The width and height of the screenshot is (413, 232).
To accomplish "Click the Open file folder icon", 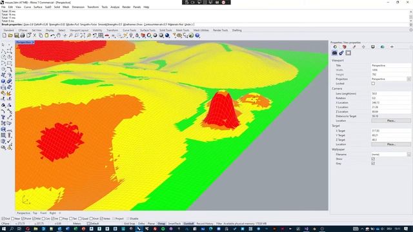I will 10,35.
